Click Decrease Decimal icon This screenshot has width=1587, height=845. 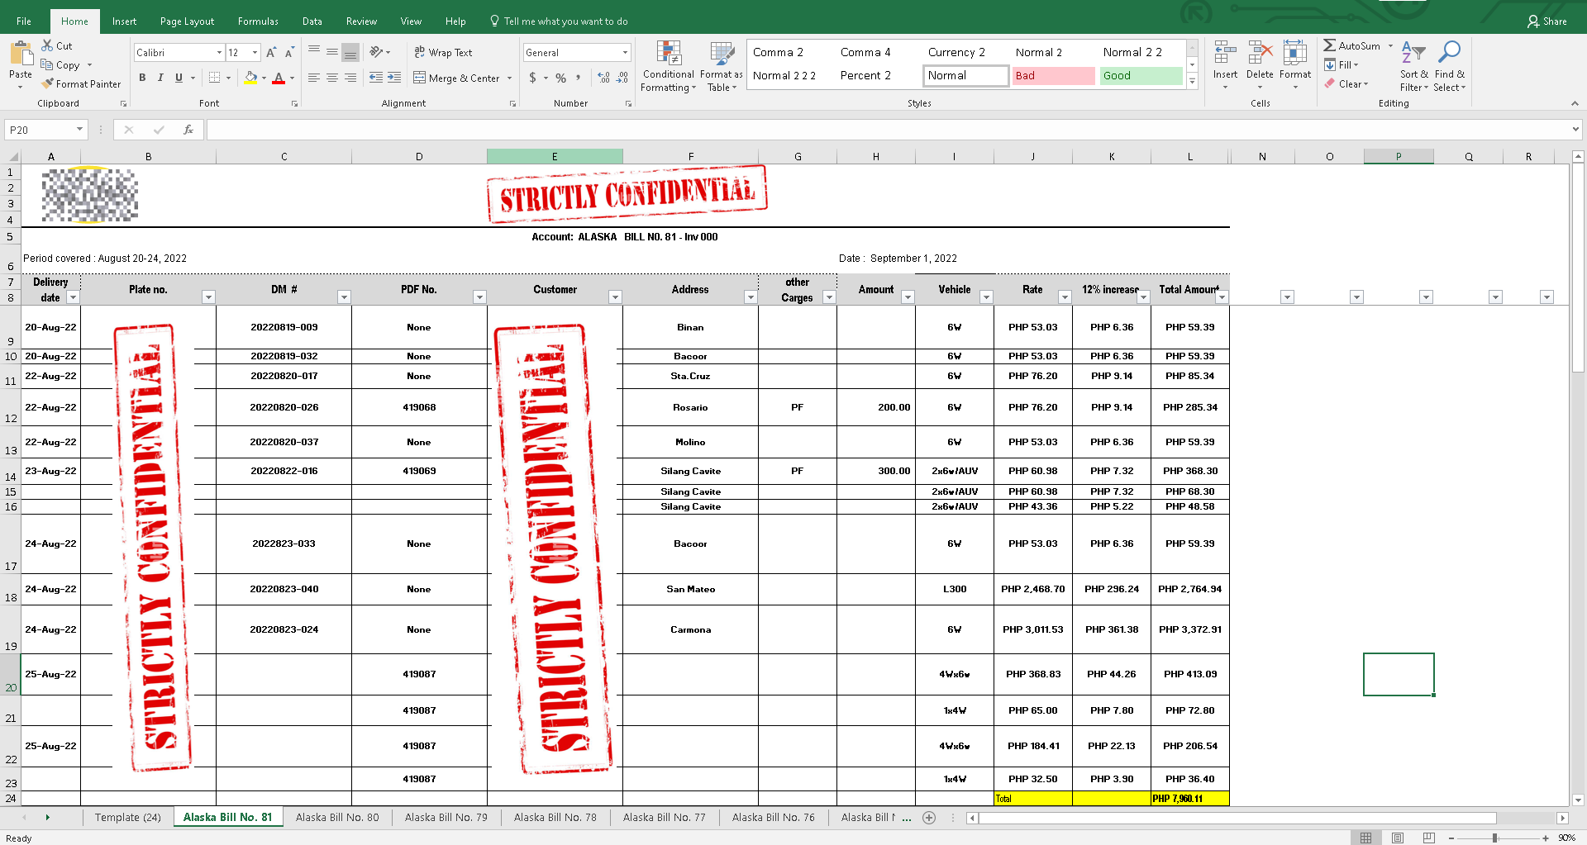pos(622,78)
